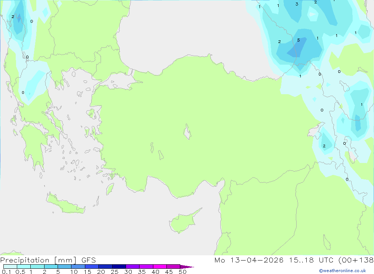Pick the 1–2 mm legend color swatch
Image resolution: width=374 pixels, height=274 pixels.
(37, 267)
